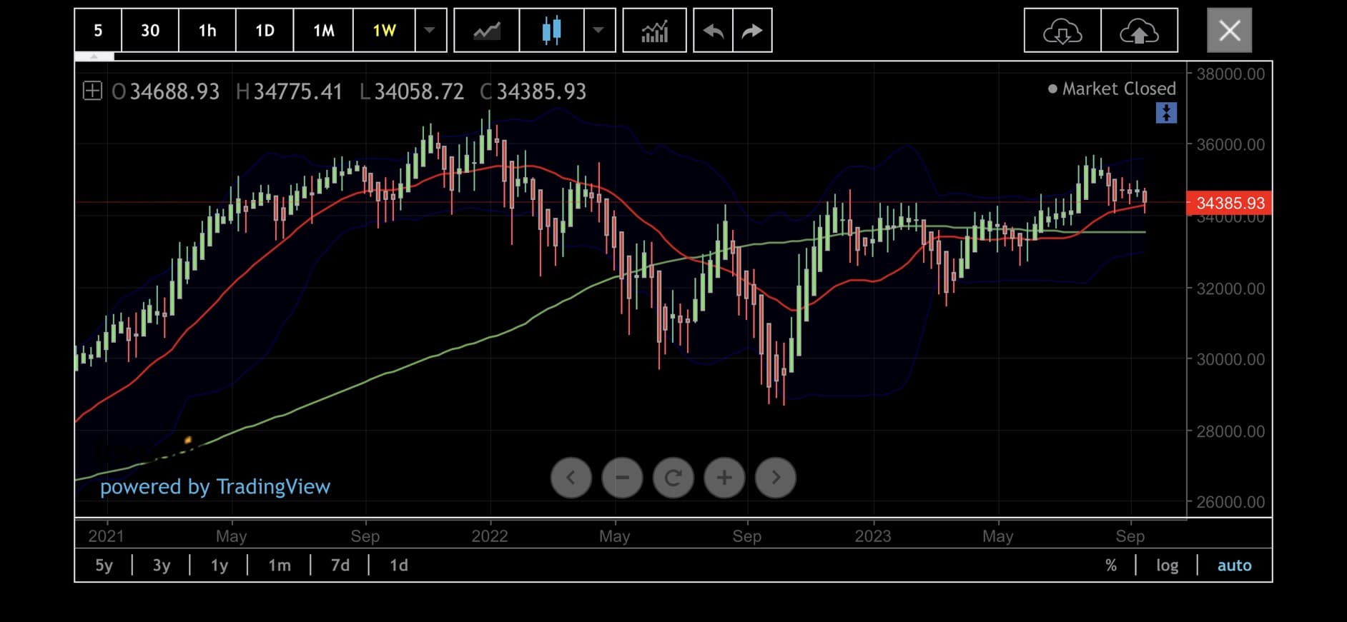The width and height of the screenshot is (1347, 622).
Task: Select the candlestick chart style icon
Action: 551,31
